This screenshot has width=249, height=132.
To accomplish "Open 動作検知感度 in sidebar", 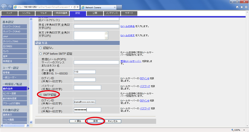I will (15, 98).
